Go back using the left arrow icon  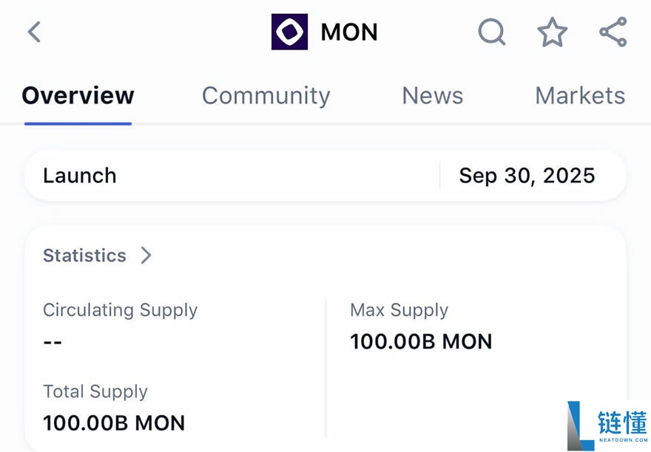click(34, 32)
